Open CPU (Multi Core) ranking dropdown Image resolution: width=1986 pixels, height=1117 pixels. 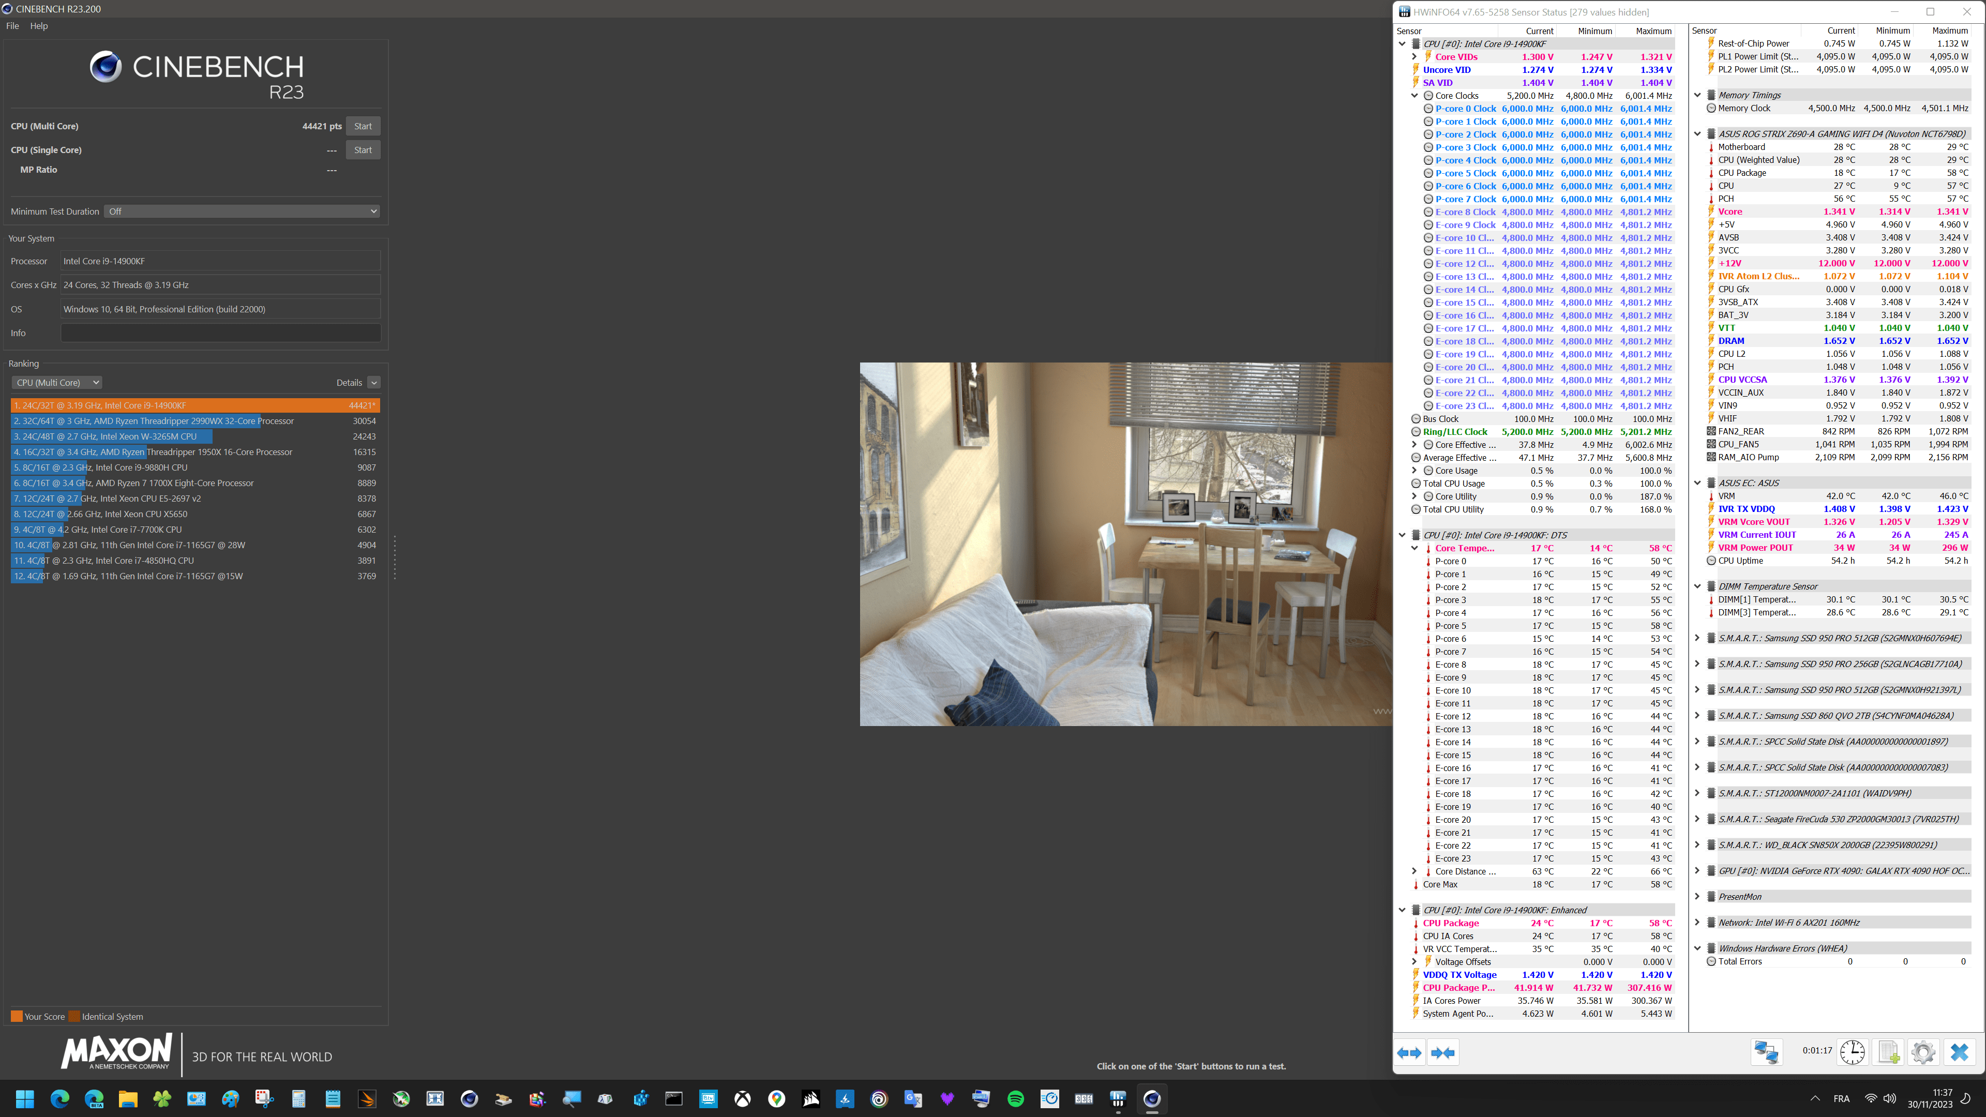(x=57, y=382)
